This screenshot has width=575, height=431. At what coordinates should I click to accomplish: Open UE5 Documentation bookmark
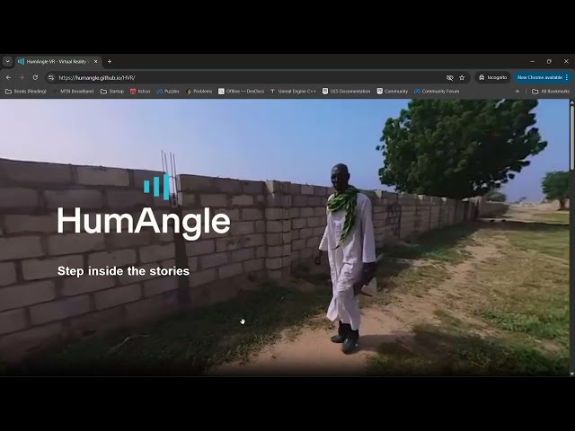click(x=347, y=92)
